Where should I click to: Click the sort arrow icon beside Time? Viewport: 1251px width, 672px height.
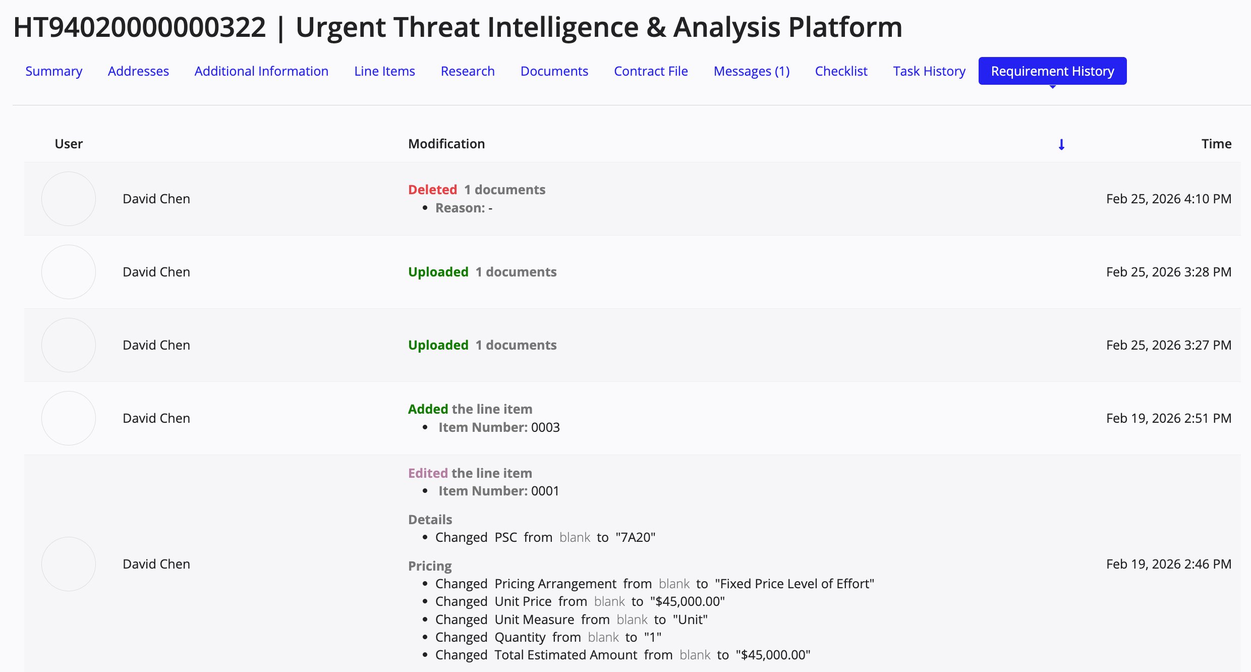[1061, 144]
